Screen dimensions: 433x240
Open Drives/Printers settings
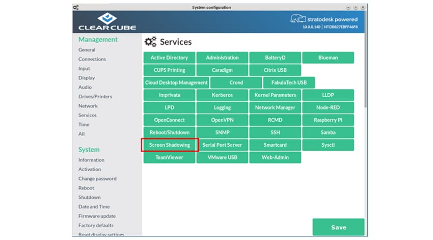95,96
